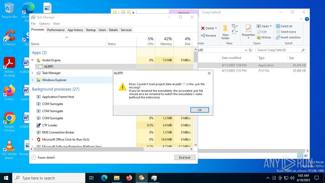Launch Firefox from the taskbar
The height and width of the screenshot is (183, 325).
point(129,178)
